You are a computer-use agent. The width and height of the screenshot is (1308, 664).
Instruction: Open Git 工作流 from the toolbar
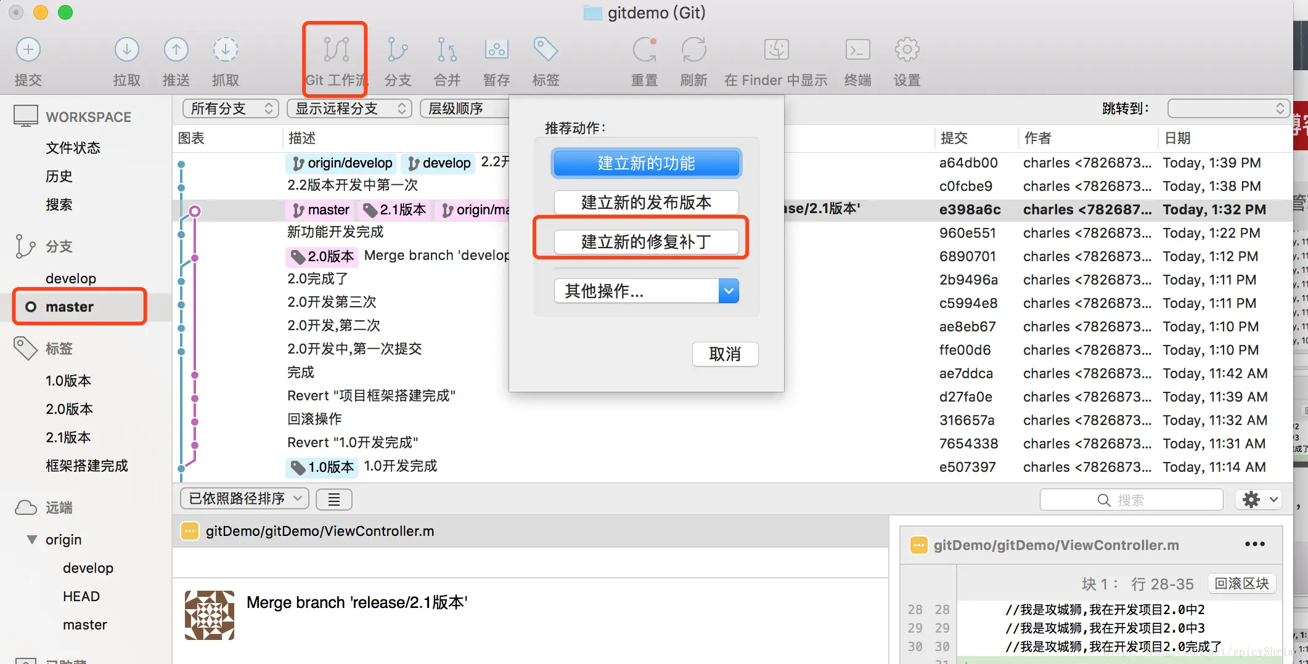coord(335,59)
